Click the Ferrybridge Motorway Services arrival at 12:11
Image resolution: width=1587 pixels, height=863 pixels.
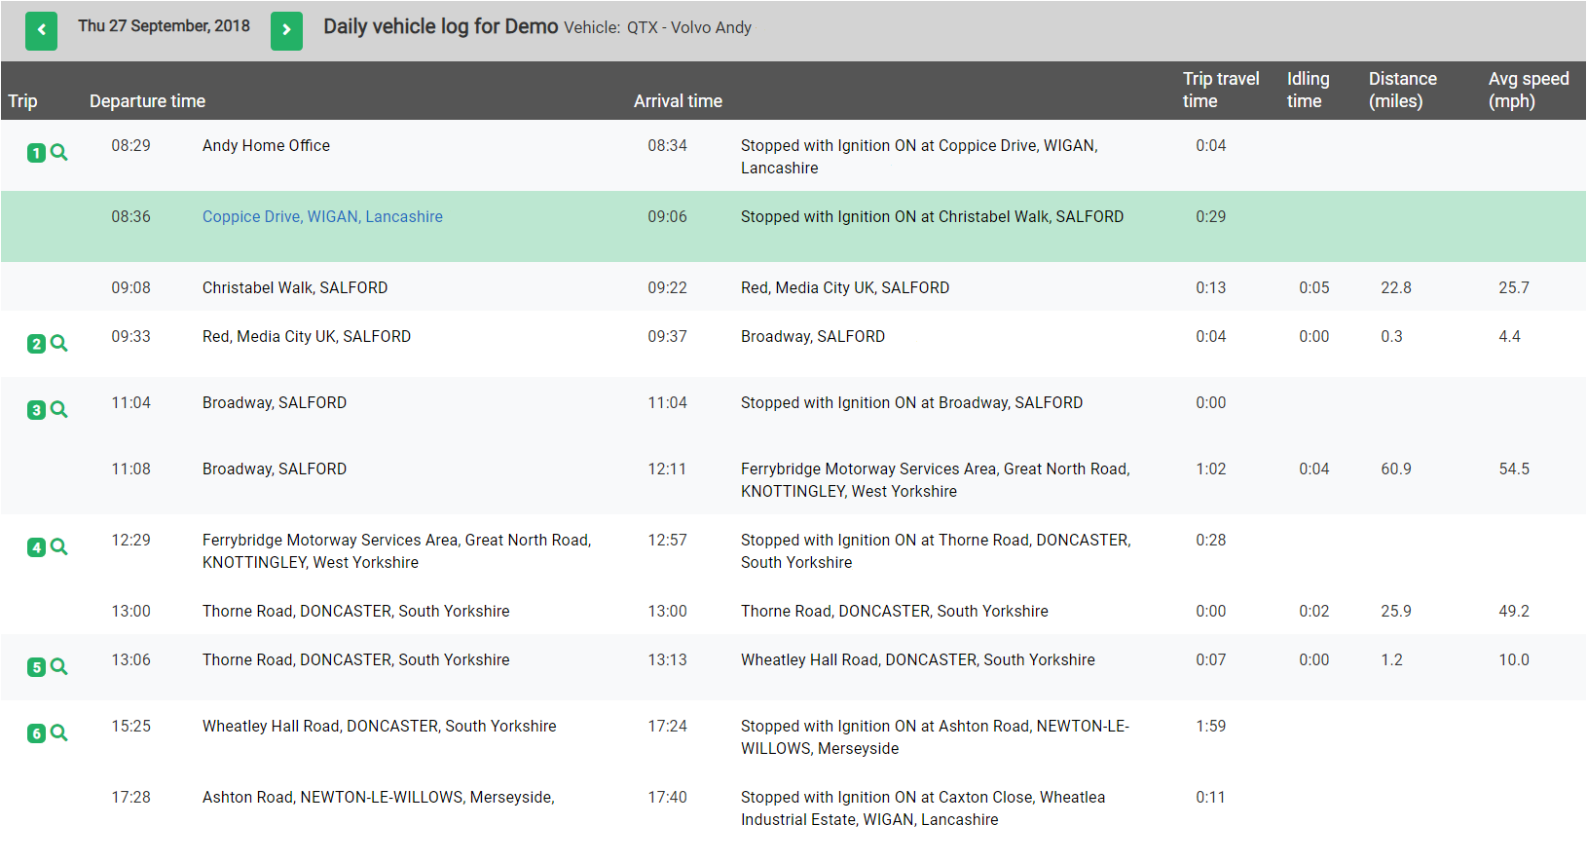[x=935, y=480]
